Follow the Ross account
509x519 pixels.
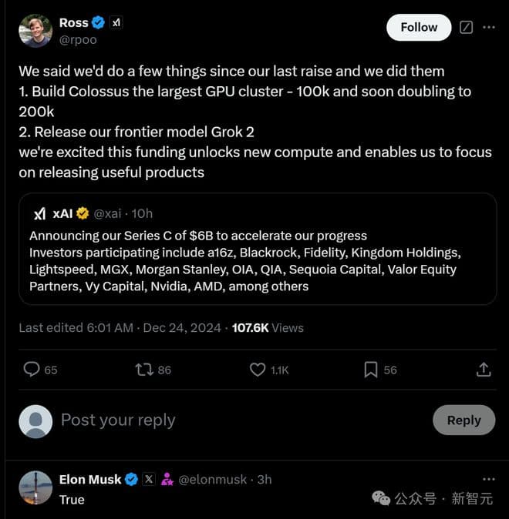point(419,27)
